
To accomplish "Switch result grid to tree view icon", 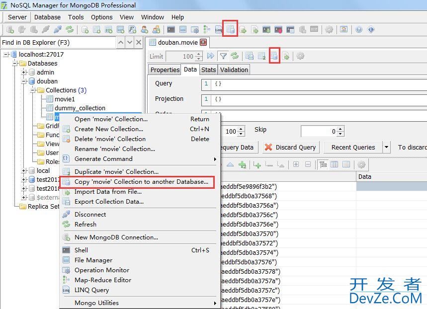I will (323, 164).
